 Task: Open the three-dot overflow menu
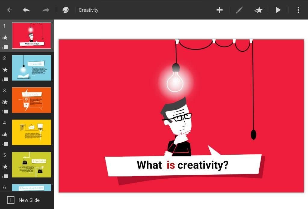[x=298, y=10]
